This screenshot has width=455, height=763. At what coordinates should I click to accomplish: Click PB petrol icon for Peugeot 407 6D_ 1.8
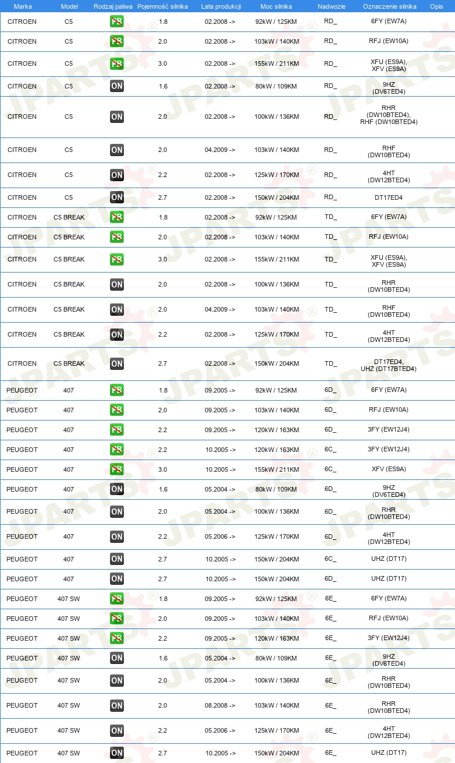[x=117, y=390]
